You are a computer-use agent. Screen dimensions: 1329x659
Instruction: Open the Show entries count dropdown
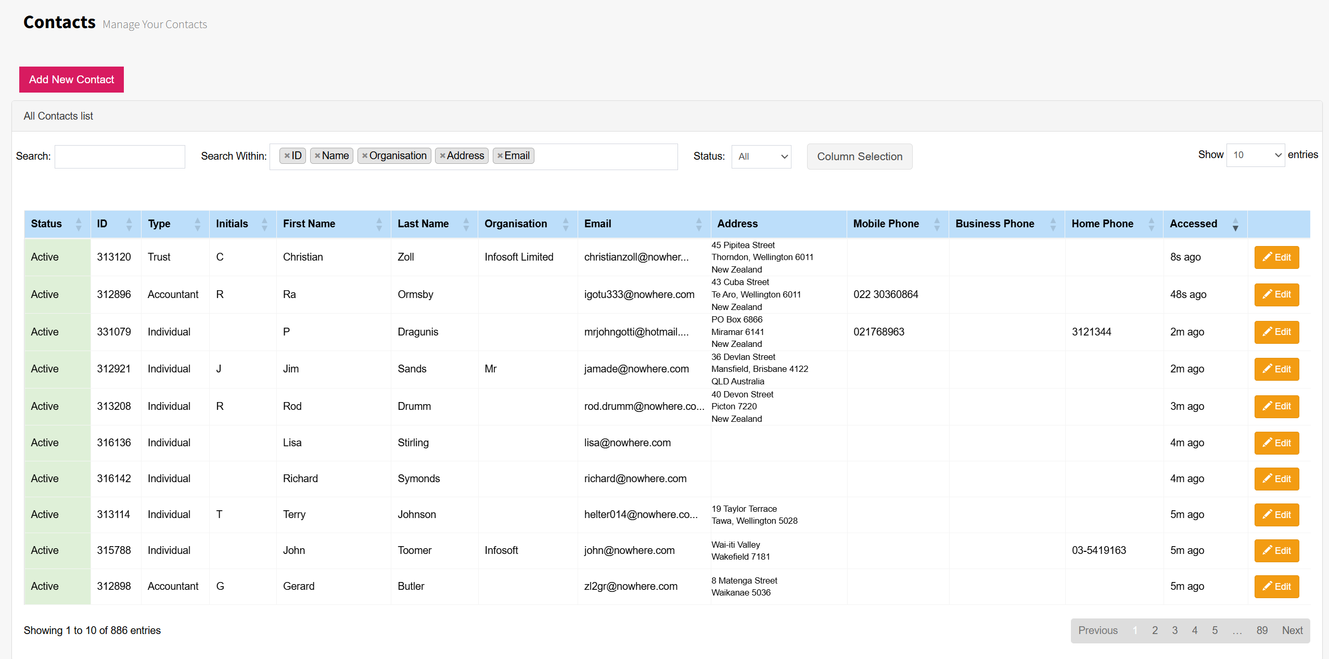click(x=1256, y=155)
